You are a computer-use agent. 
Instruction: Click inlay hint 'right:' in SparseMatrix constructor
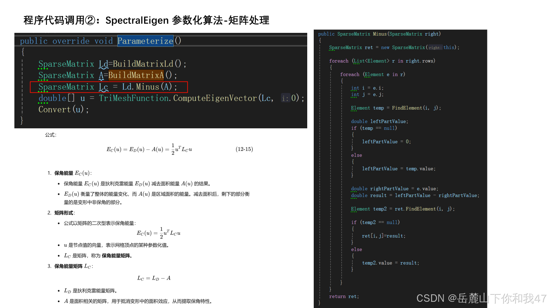(435, 48)
